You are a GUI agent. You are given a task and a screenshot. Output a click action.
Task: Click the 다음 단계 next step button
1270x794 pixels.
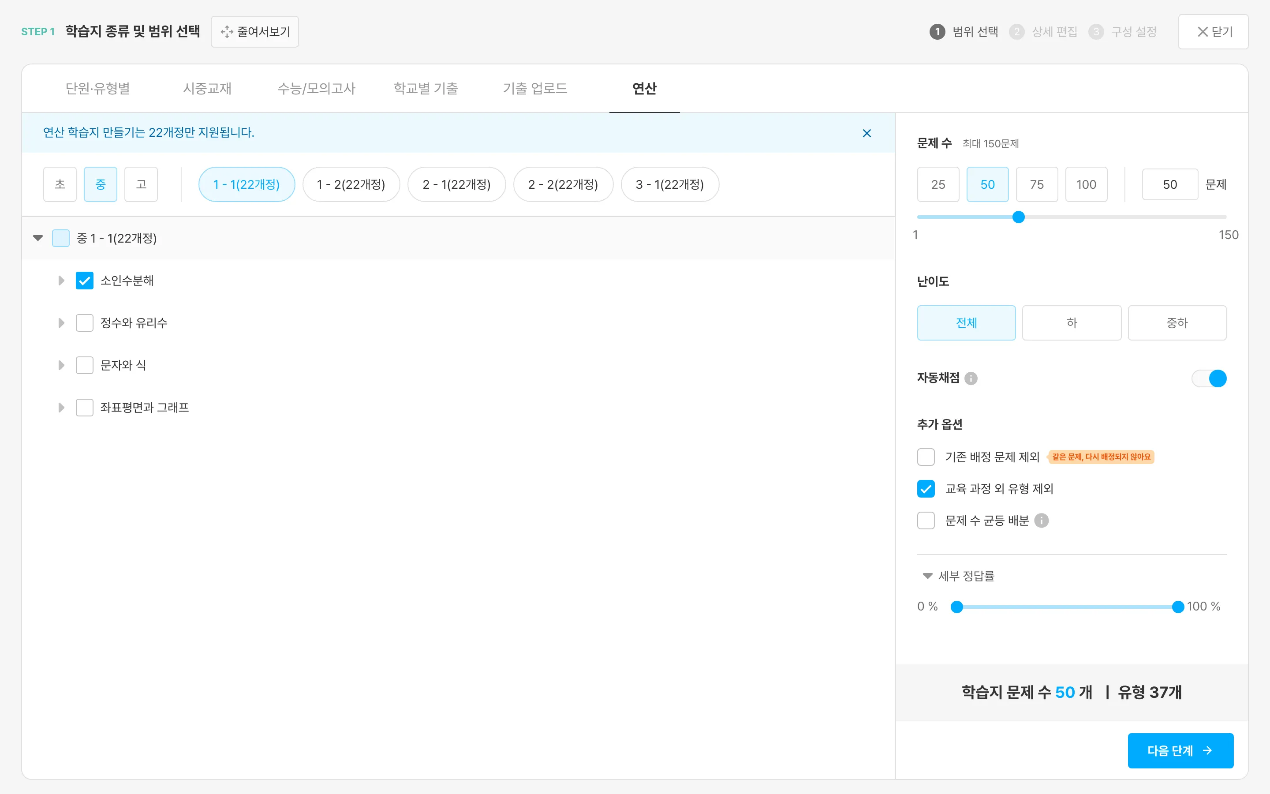[1181, 750]
